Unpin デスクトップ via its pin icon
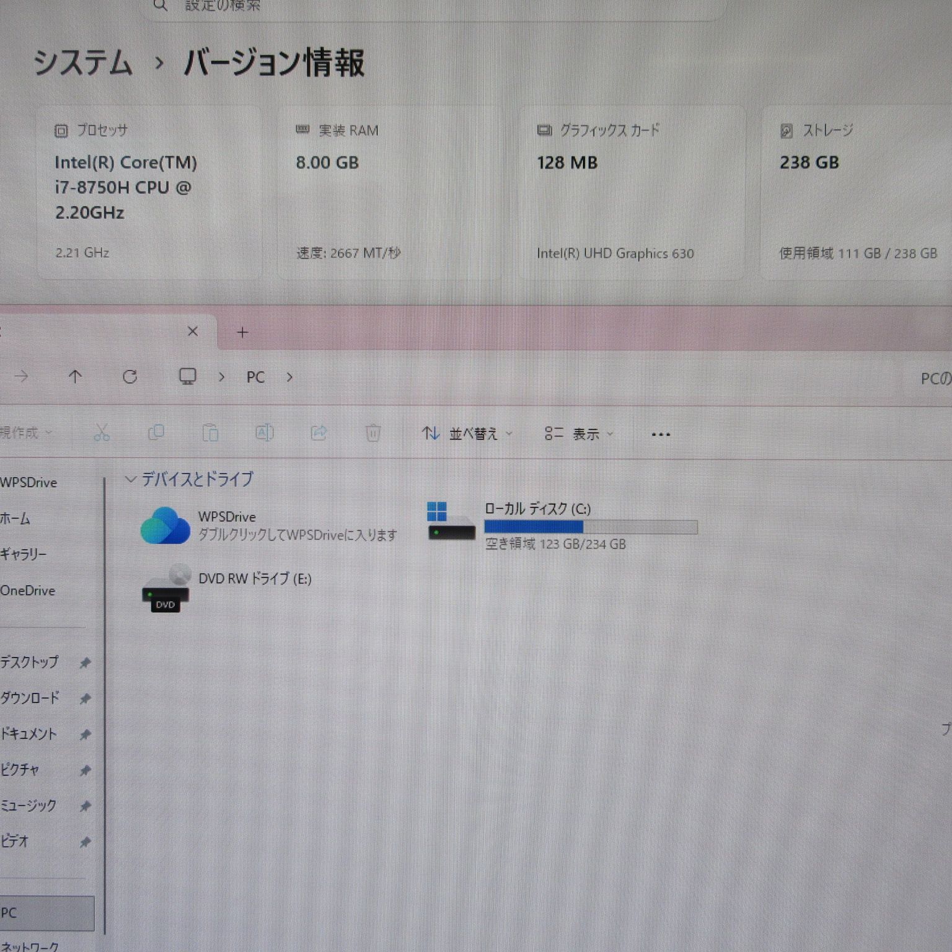The width and height of the screenshot is (952, 952). tap(86, 663)
